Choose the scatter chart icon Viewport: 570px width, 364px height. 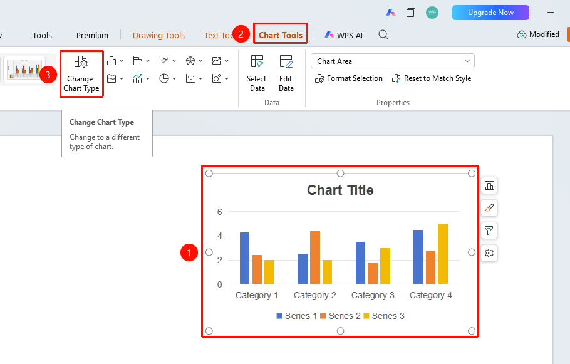(x=190, y=78)
